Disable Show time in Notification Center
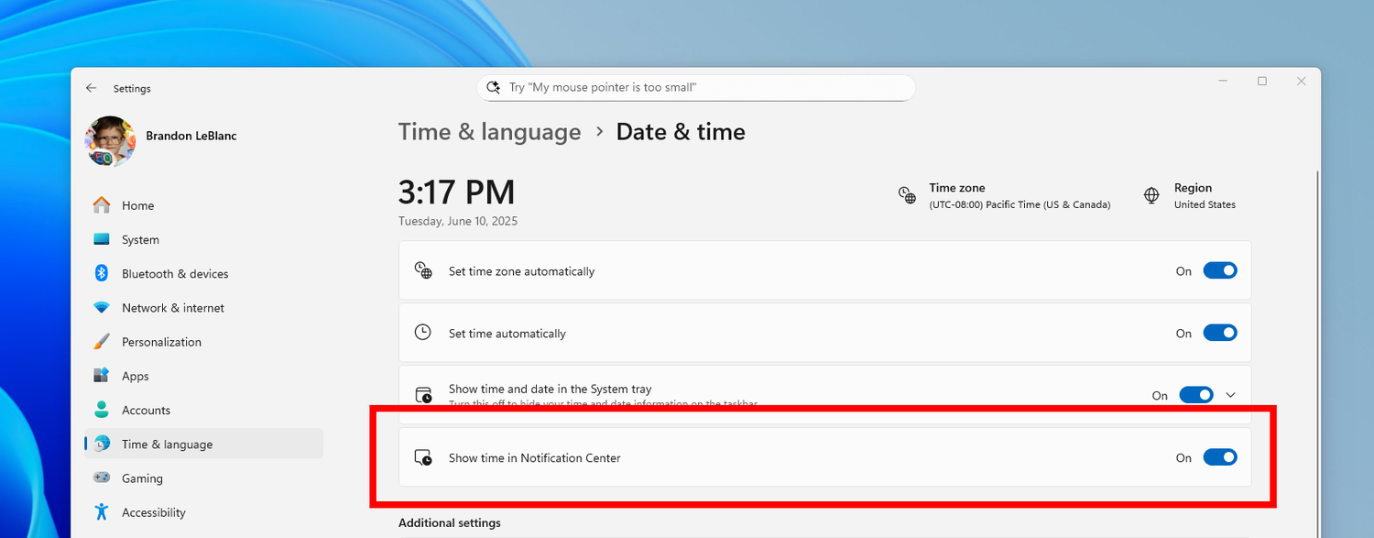Screen dimensions: 1374x538 click(x=1220, y=457)
